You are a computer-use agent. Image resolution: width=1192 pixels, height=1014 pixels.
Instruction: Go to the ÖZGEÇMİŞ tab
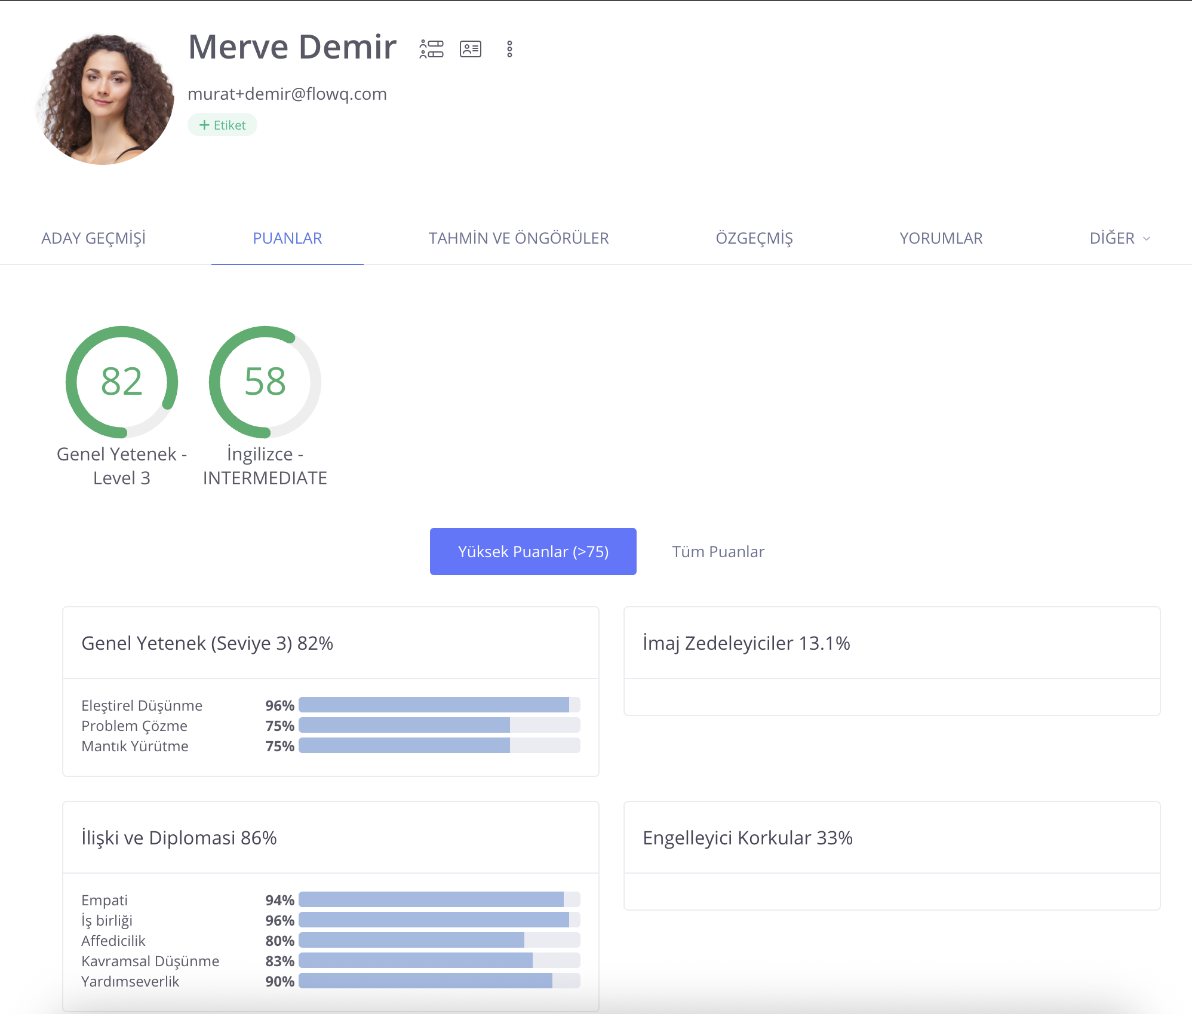click(754, 238)
